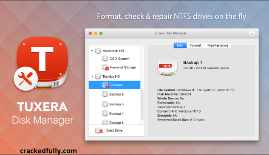Screen dimensions: 269x155
Task: Click the Personal Storage NTFS volume icon
Action: 105,67
